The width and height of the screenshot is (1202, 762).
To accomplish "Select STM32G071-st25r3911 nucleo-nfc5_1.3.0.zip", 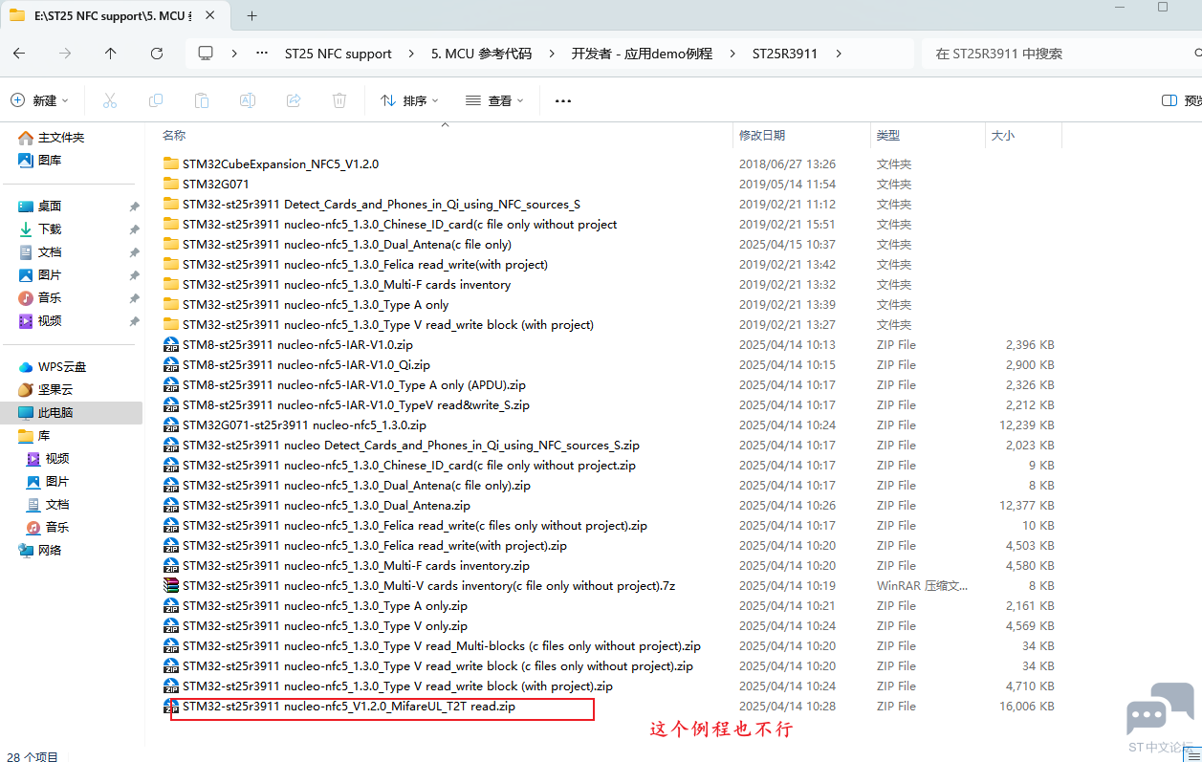I will tap(304, 425).
